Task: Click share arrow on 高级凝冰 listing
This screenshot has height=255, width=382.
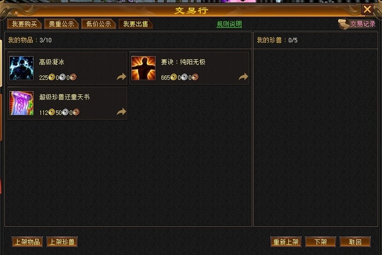Action: 121,77
